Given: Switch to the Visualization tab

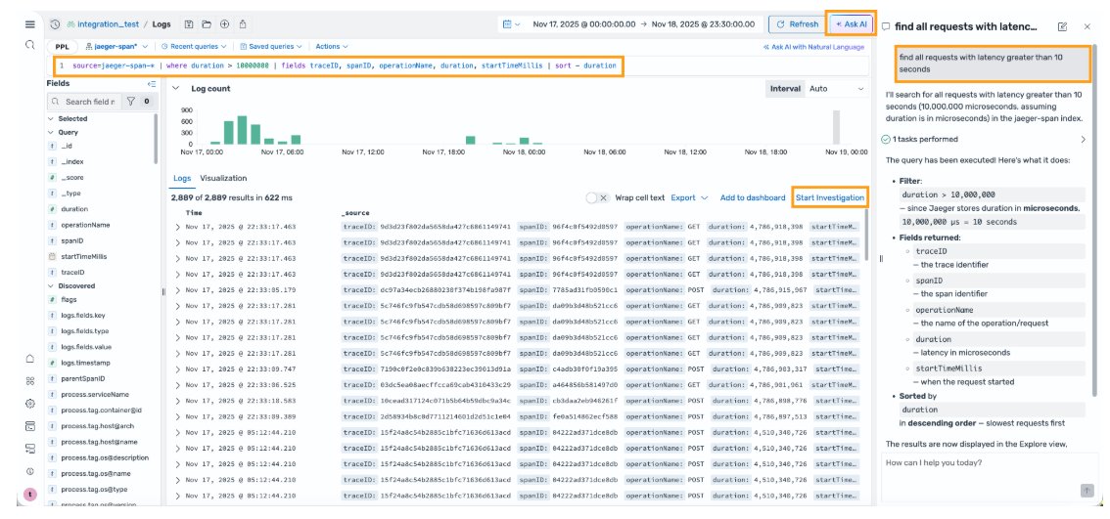Looking at the screenshot, I should 223,178.
